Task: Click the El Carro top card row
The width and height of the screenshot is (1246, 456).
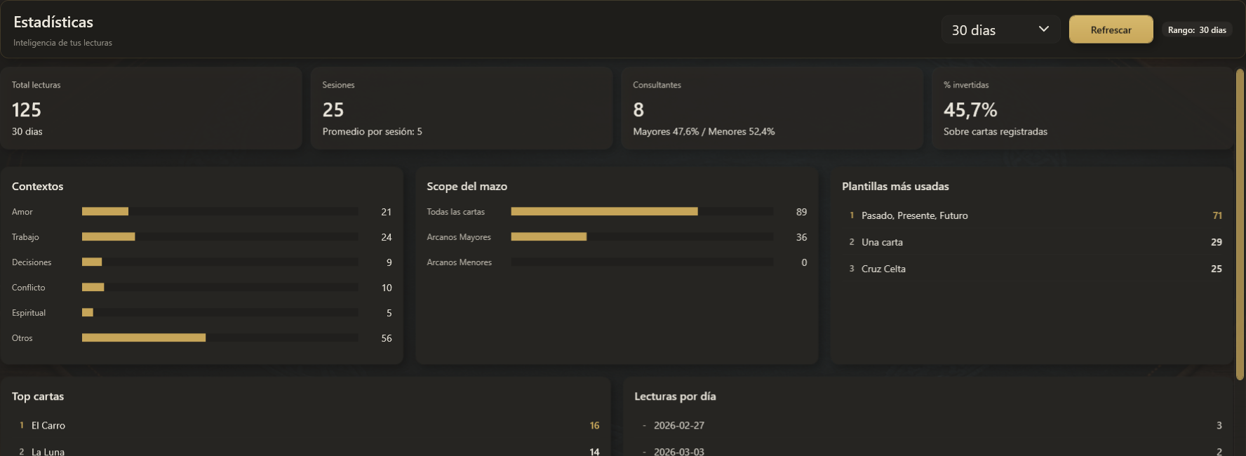Action: pyautogui.click(x=306, y=425)
